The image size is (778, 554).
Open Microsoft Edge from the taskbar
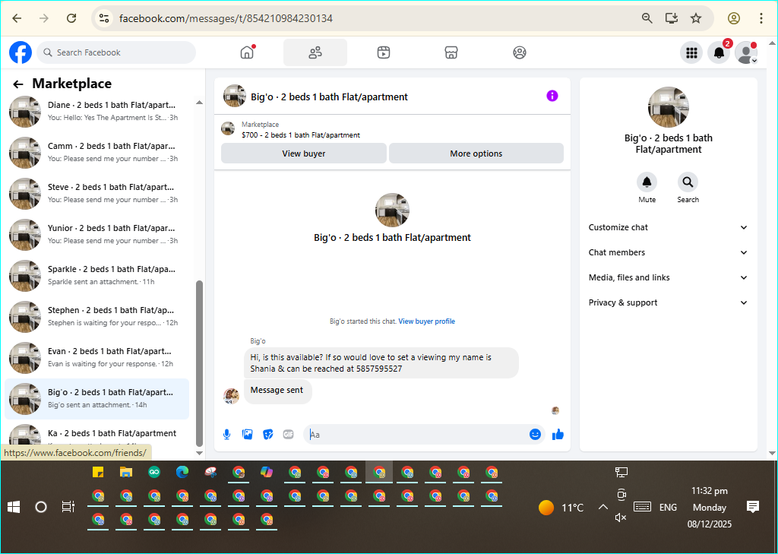pyautogui.click(x=182, y=472)
